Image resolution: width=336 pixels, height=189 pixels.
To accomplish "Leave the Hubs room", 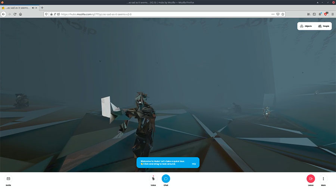I will pos(311,179).
